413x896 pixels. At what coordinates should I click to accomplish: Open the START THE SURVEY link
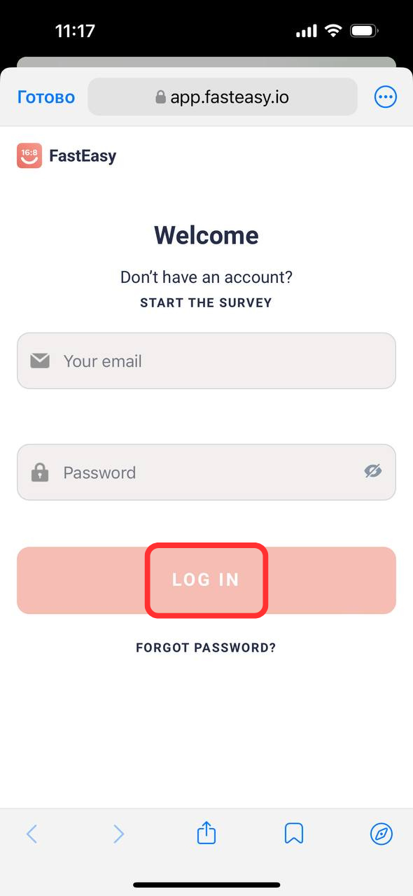pos(206,303)
